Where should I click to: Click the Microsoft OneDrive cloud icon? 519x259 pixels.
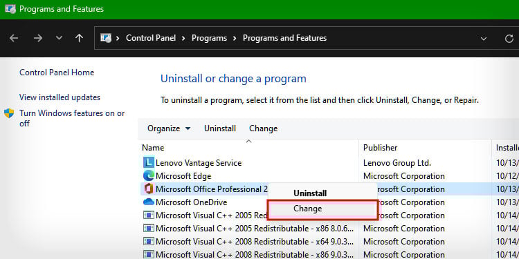[149, 202]
